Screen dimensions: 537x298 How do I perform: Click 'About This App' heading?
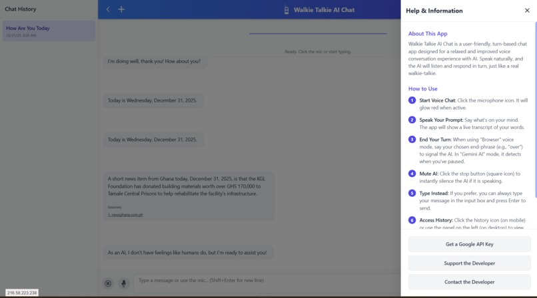(428, 33)
